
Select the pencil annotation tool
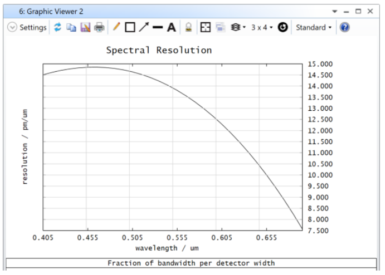[116, 27]
